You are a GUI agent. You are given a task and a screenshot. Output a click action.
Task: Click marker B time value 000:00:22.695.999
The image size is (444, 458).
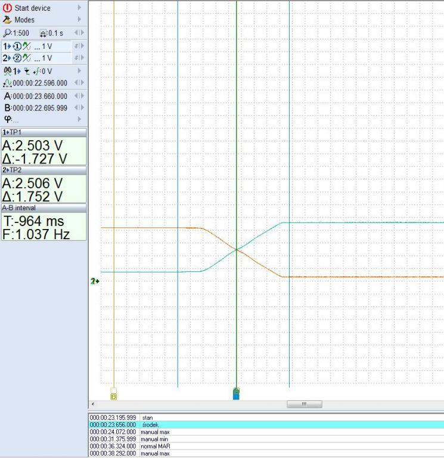[40, 108]
